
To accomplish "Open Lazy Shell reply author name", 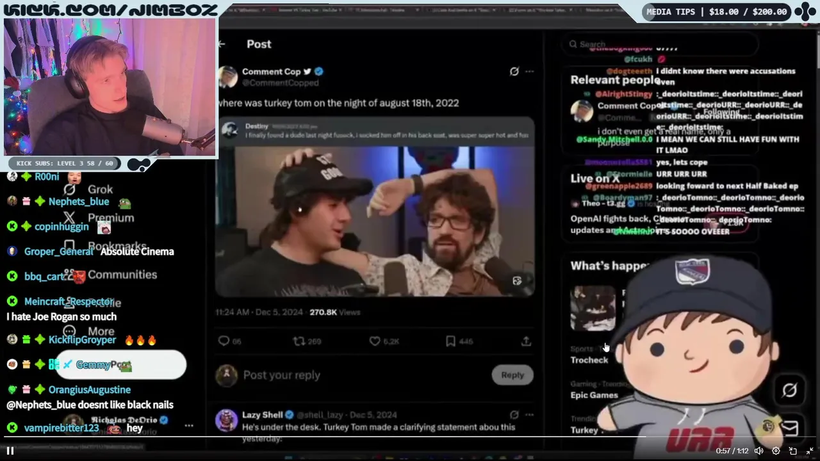I will click(x=262, y=415).
